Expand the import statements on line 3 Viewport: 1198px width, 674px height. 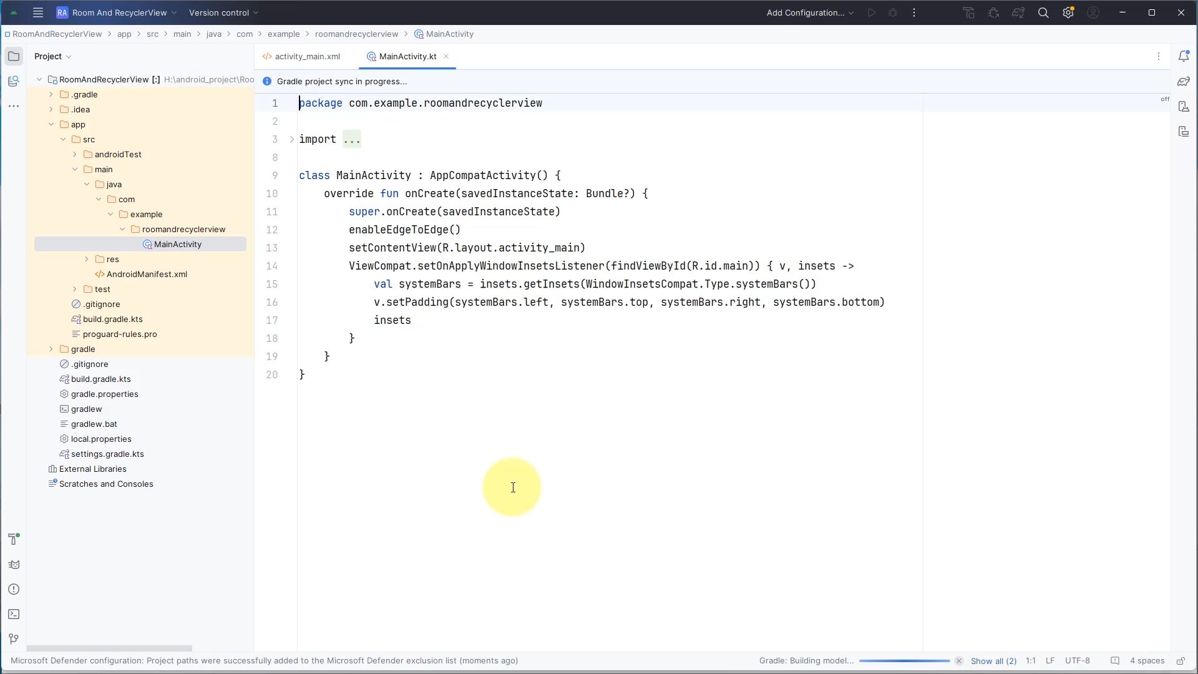[293, 139]
